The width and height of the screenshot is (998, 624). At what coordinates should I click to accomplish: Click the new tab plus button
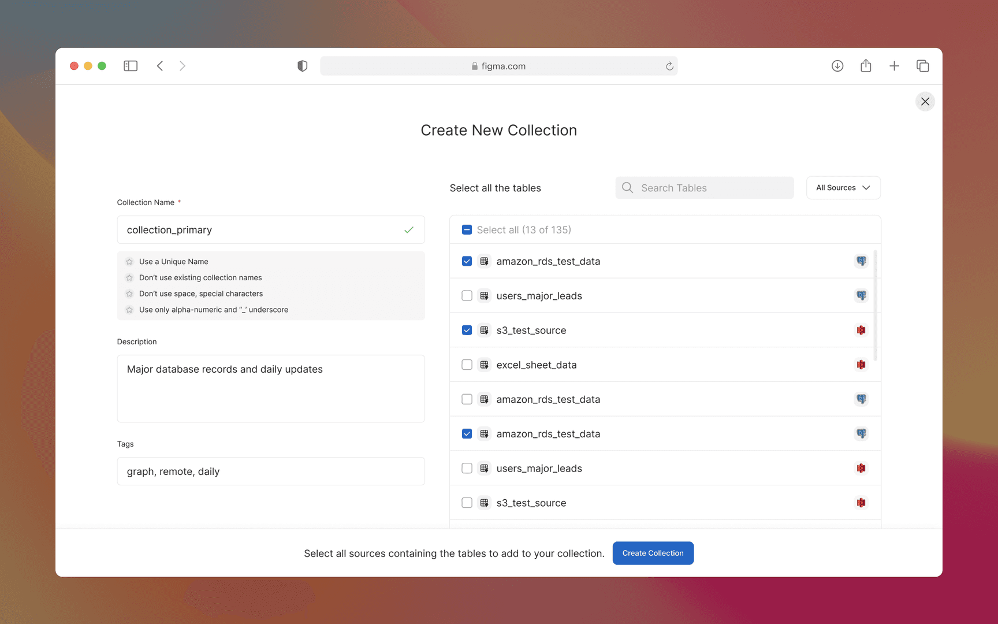point(894,65)
